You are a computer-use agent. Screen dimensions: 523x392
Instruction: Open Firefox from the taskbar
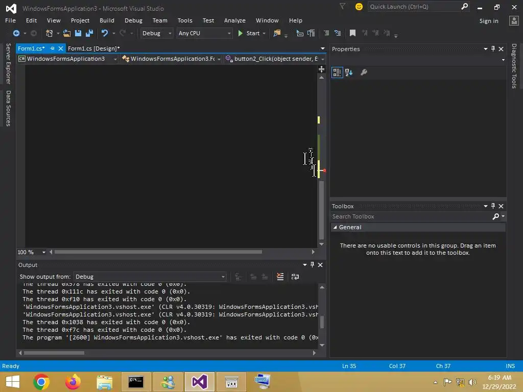pyautogui.click(x=73, y=382)
